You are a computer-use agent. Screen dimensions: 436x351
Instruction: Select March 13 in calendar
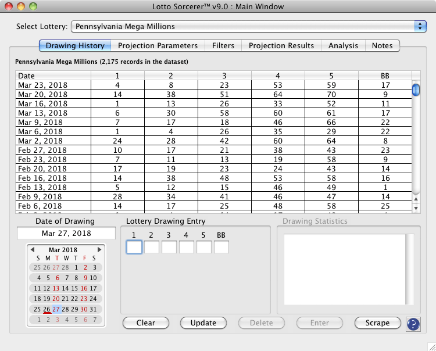point(56,288)
